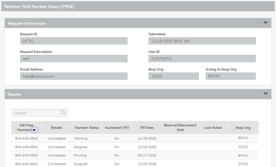Select number 844-640-0565

pyautogui.click(x=27, y=155)
